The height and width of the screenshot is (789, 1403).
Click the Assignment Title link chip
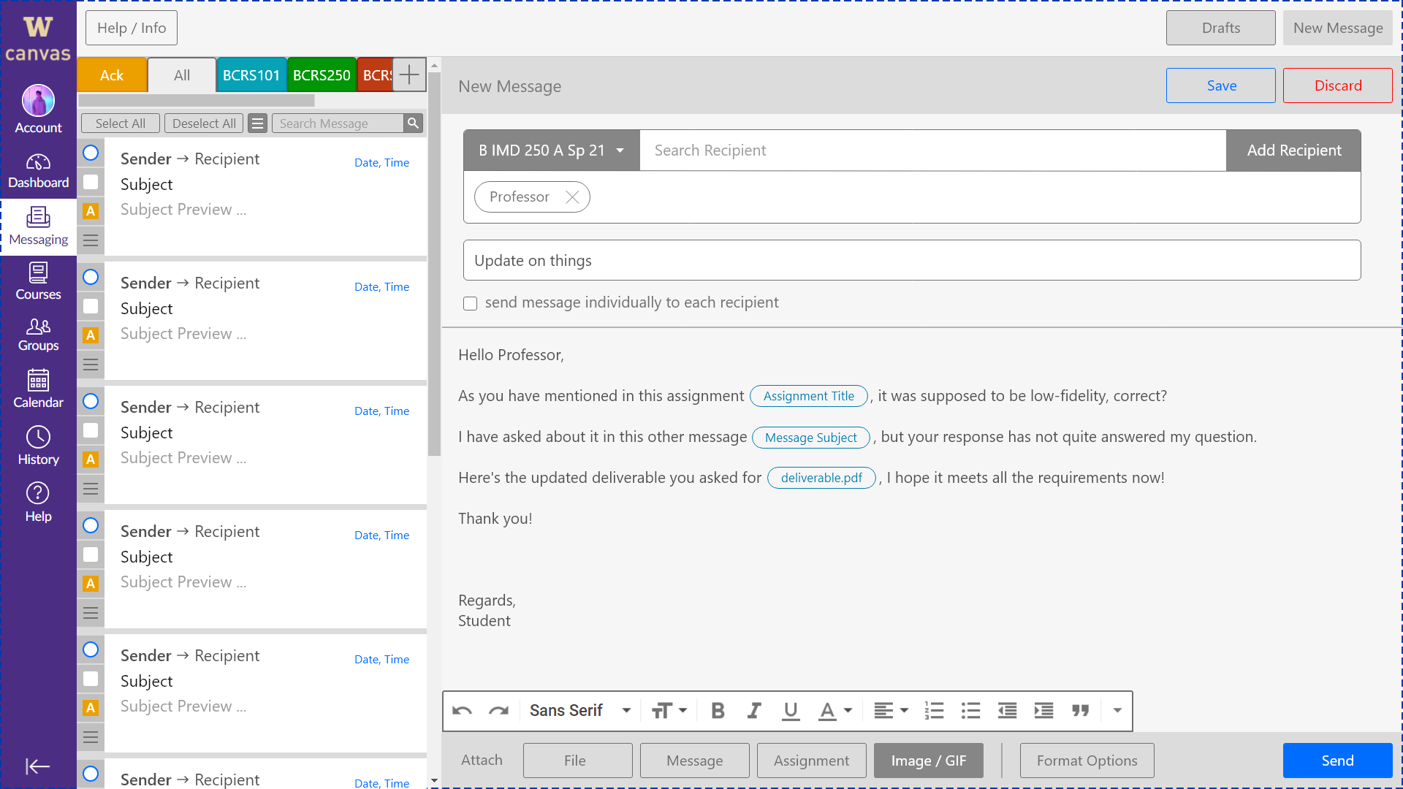coord(809,396)
